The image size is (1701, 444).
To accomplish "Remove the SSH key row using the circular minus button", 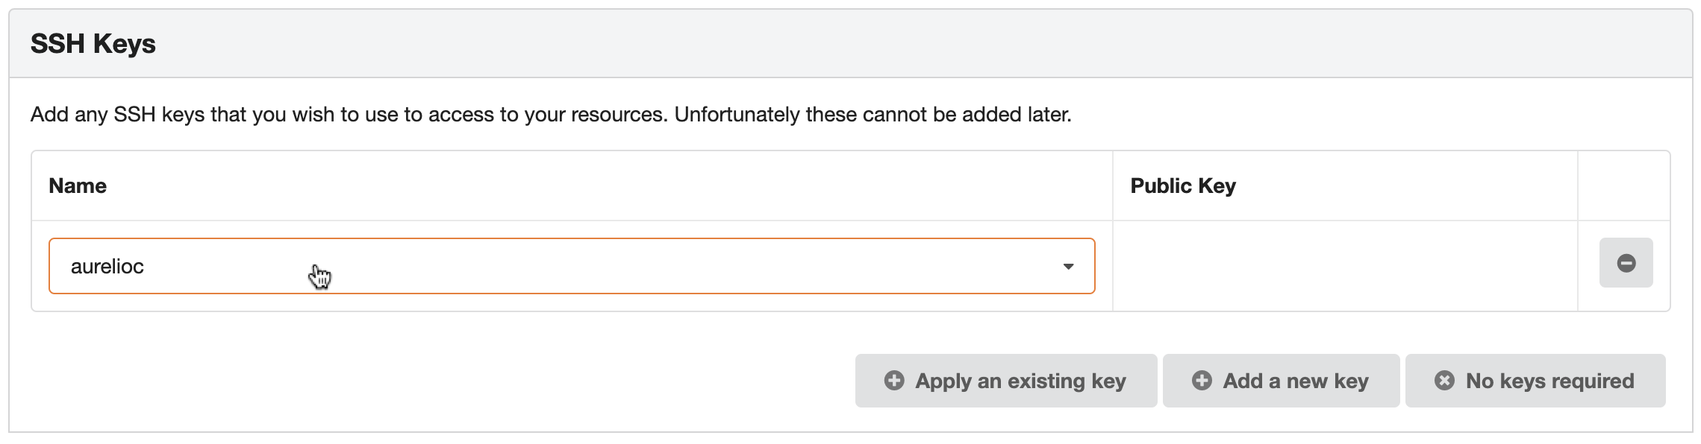I will [1626, 262].
